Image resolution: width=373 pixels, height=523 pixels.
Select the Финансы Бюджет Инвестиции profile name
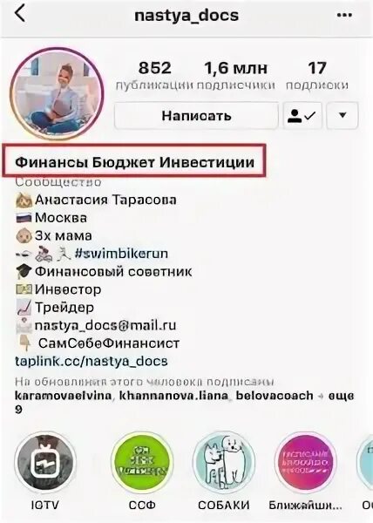135,163
